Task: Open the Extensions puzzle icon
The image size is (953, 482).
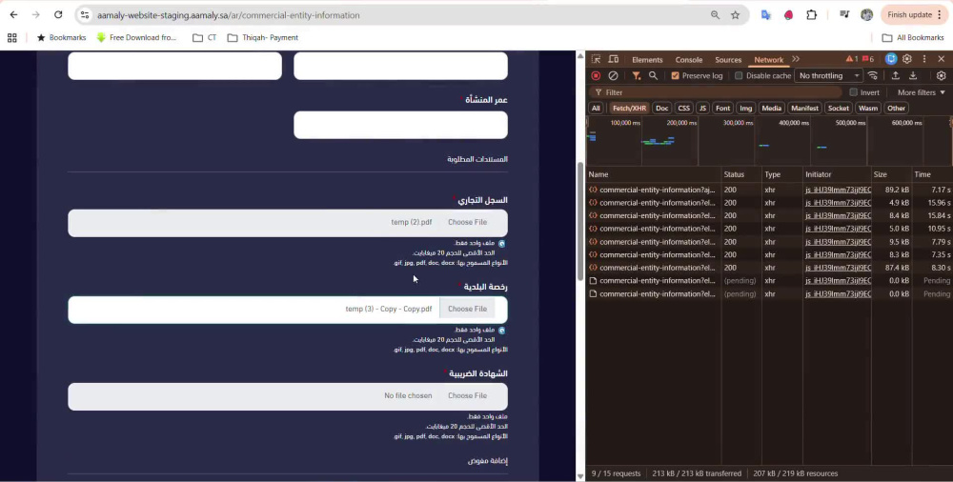Action: pyautogui.click(x=811, y=15)
